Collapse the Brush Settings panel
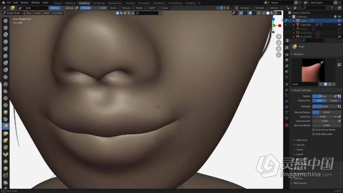343x193 pixels. (302, 90)
